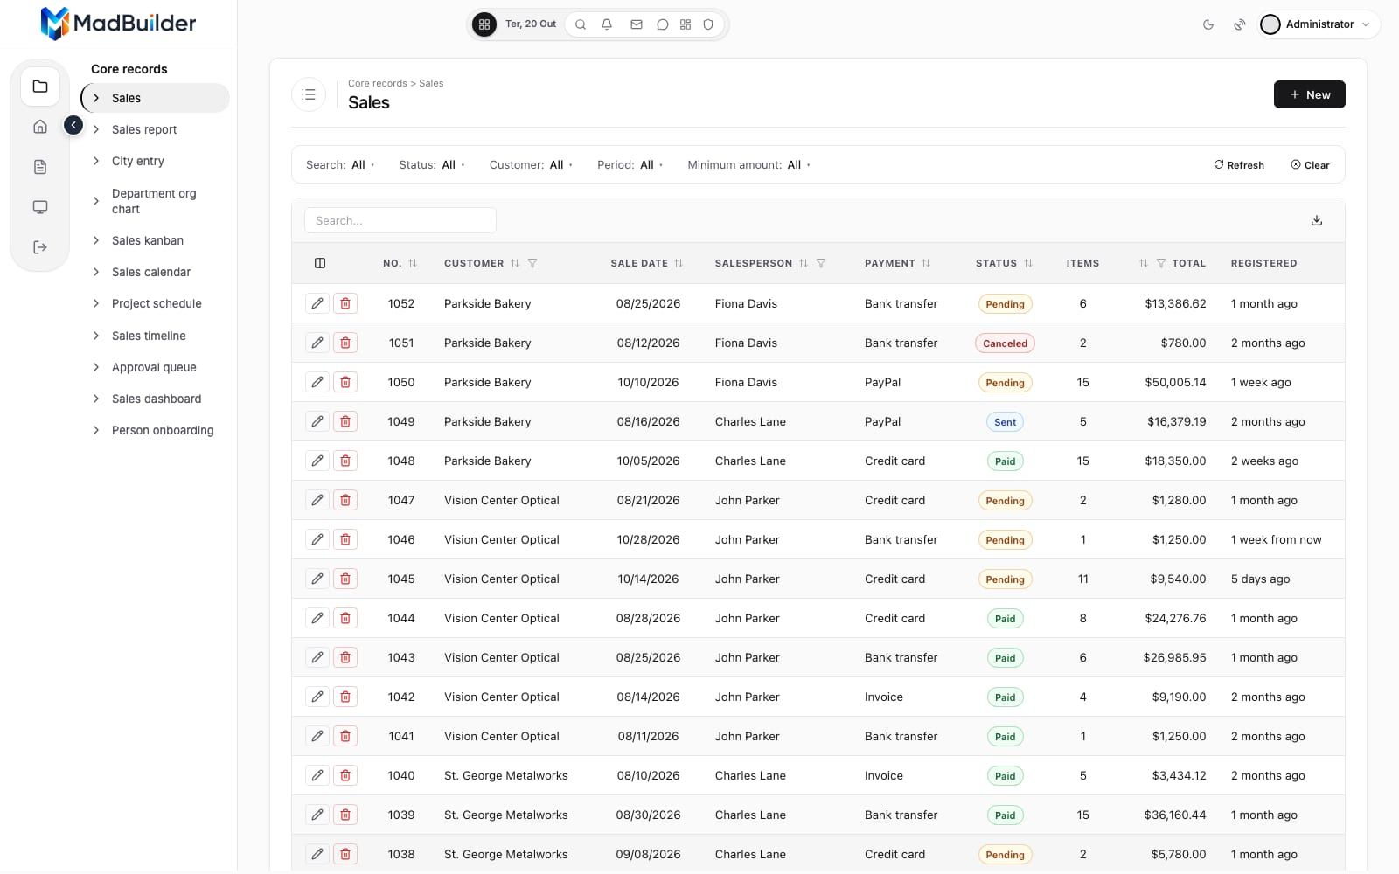The height and width of the screenshot is (874, 1399).
Task: Click the download export icon above table
Action: [x=1317, y=220]
